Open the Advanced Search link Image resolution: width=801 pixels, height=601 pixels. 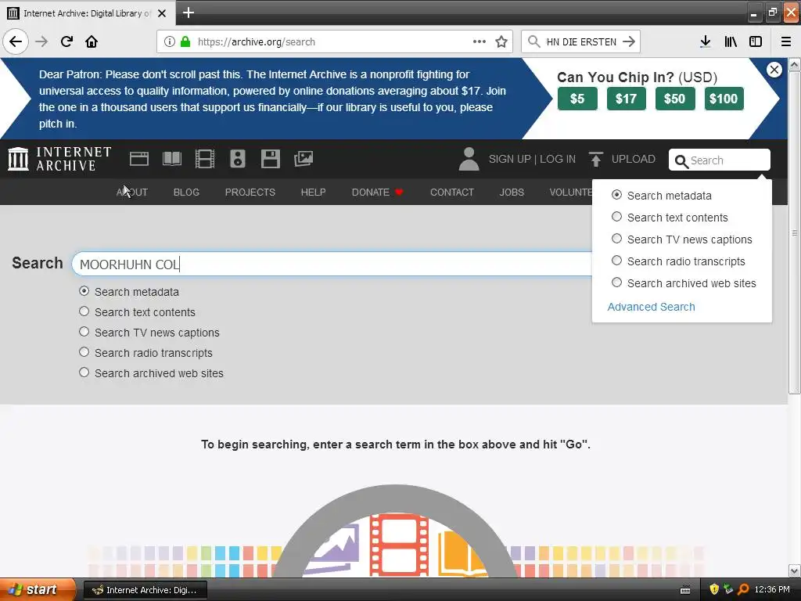click(x=651, y=307)
